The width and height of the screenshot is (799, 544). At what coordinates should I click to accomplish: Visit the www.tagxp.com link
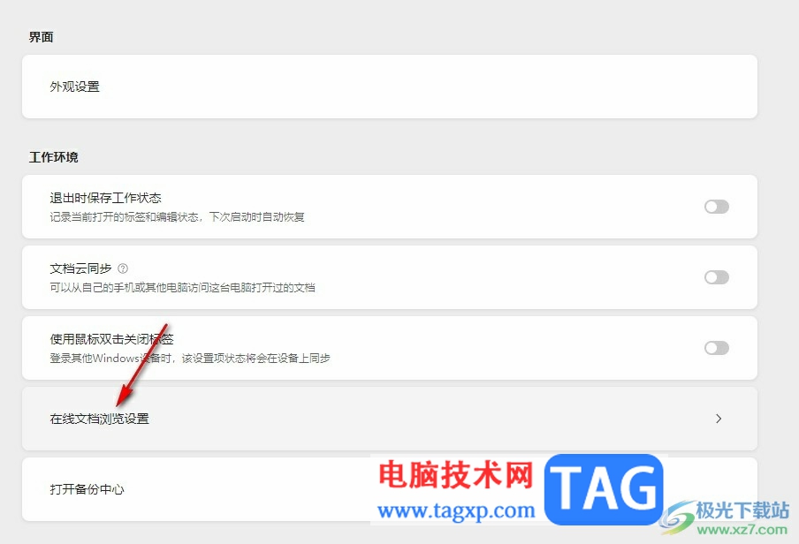point(457,510)
